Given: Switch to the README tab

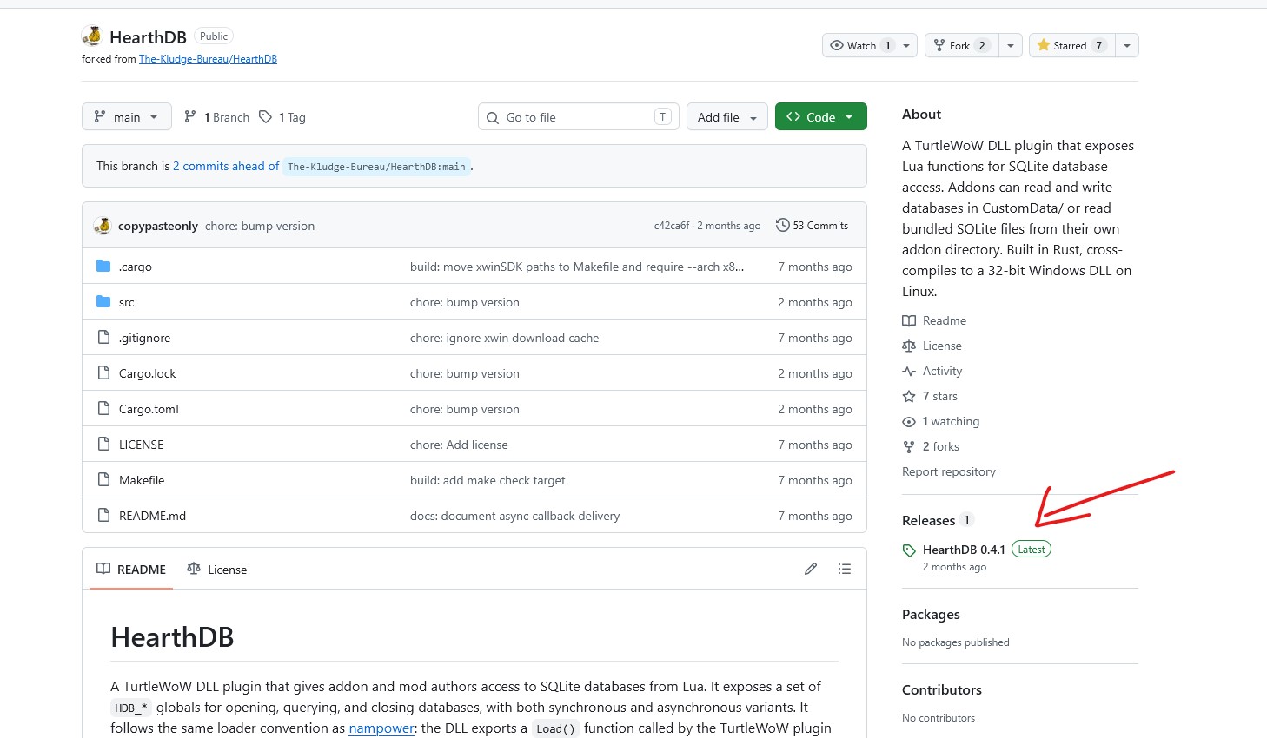Looking at the screenshot, I should (131, 569).
